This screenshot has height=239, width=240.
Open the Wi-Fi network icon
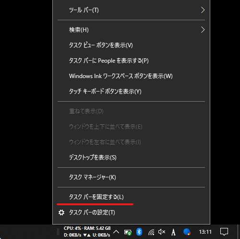tap(151, 232)
